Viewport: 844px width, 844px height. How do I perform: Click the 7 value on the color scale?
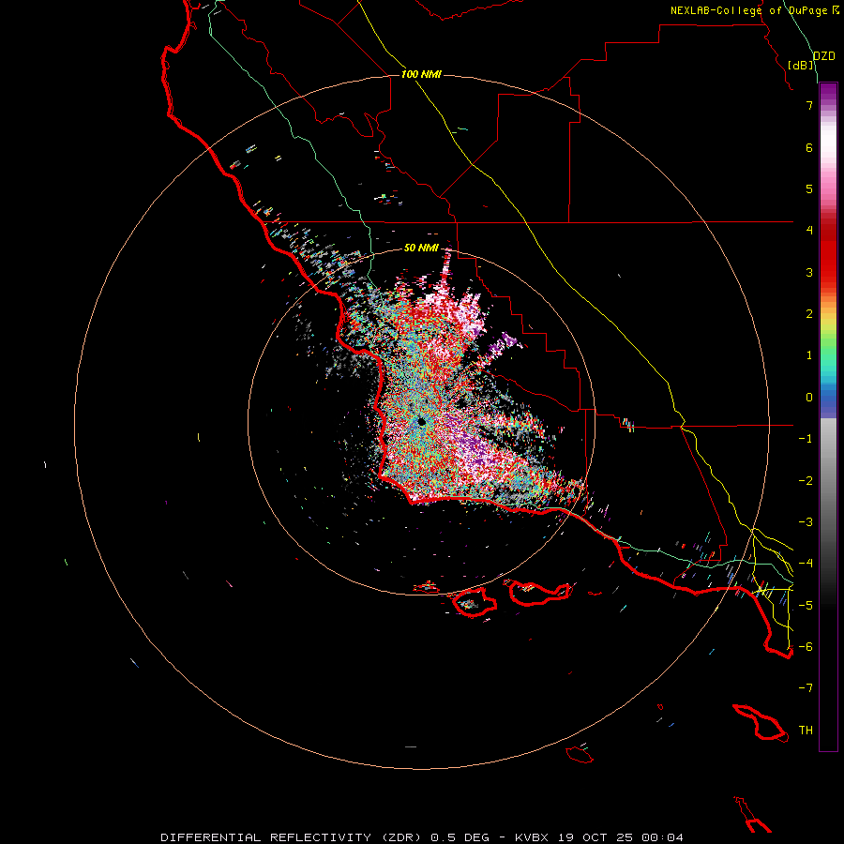[x=809, y=105]
